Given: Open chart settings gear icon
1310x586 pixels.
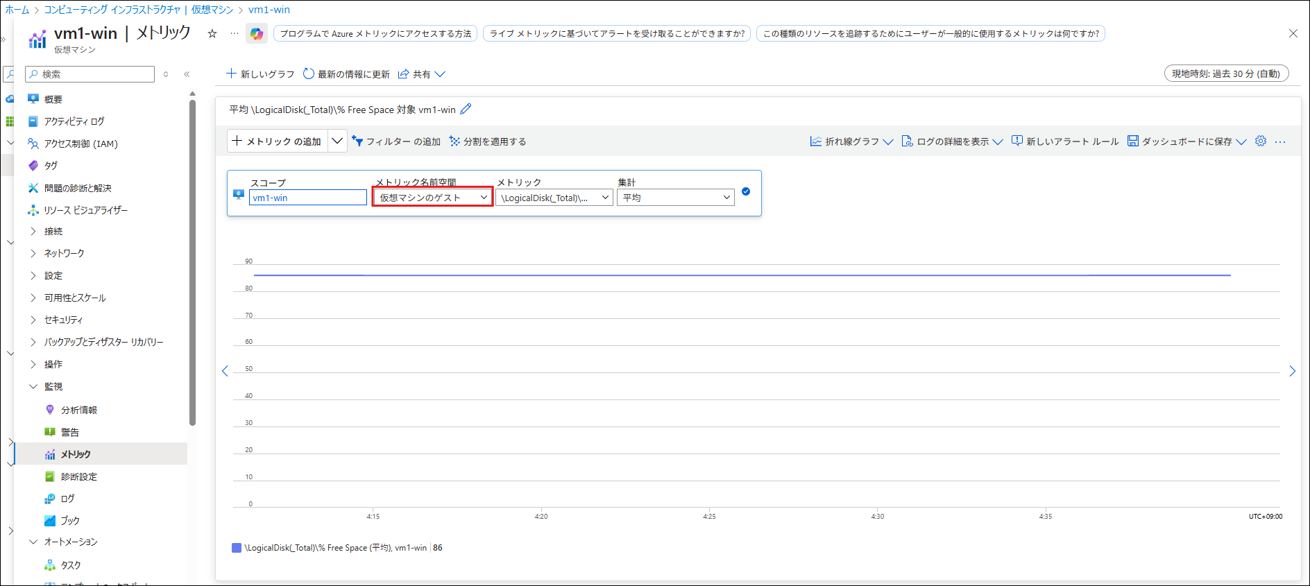Looking at the screenshot, I should point(1261,141).
